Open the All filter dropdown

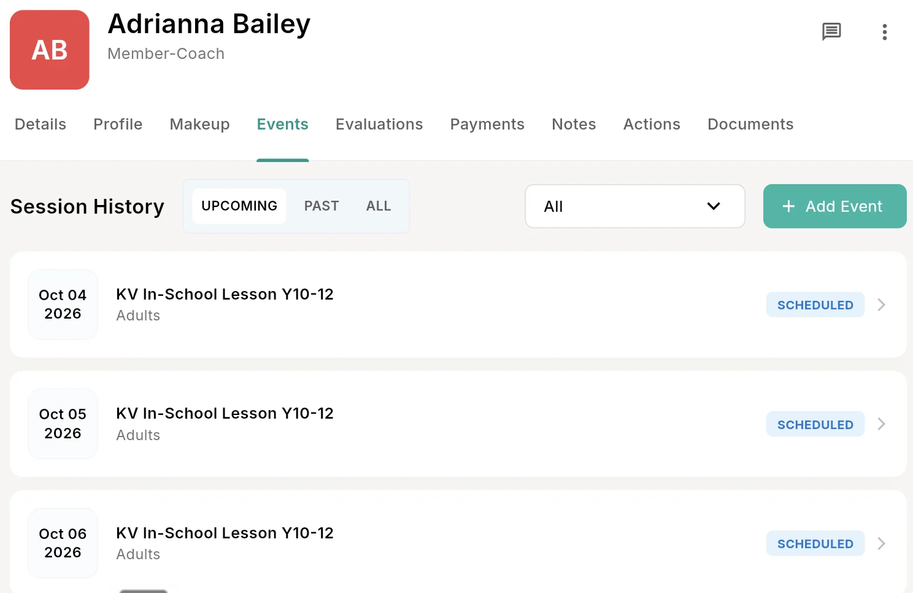[x=635, y=206]
